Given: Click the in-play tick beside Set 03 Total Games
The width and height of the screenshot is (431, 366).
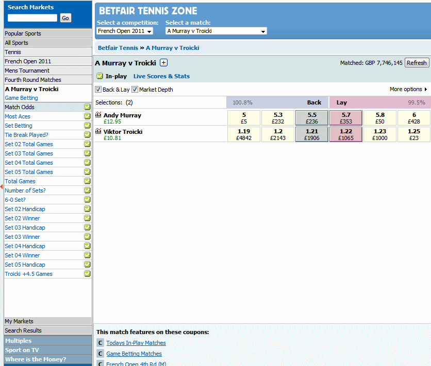Looking at the screenshot, I should pyautogui.click(x=88, y=153).
